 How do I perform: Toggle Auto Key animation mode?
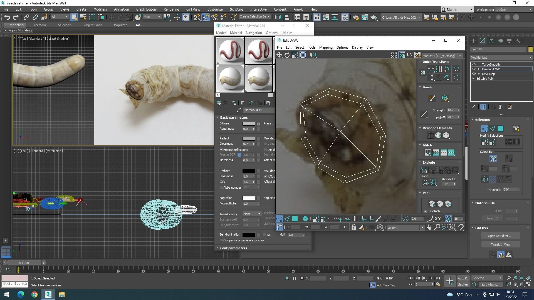click(x=463, y=278)
